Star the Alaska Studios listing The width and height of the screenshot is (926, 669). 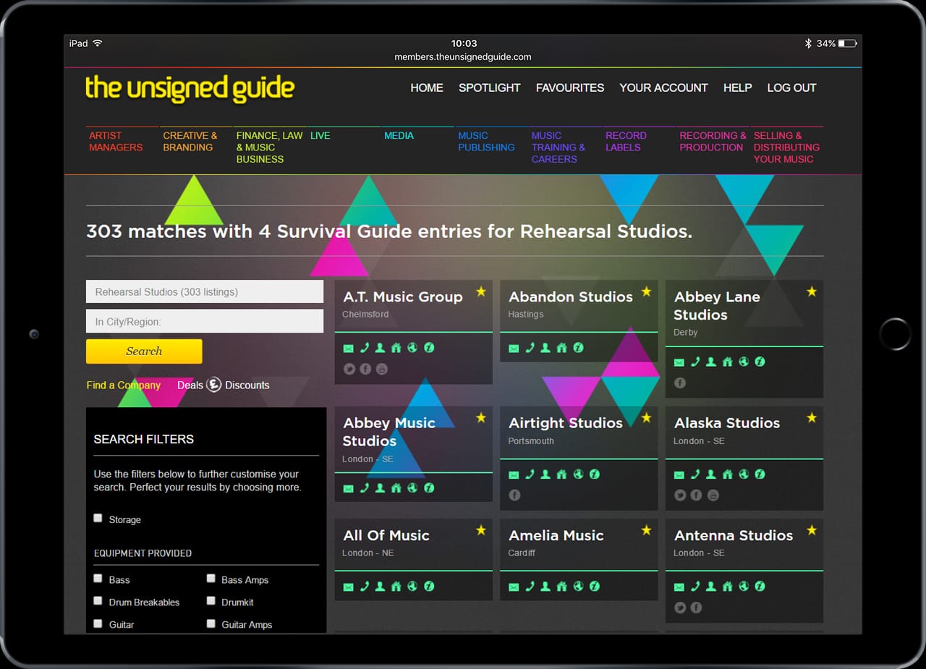(x=812, y=417)
